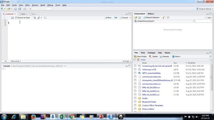Viewport: 214px width, 120px height.
Task: Tick the checkbox for Combining all year bid-ask spread.R
Action: click(x=135, y=66)
